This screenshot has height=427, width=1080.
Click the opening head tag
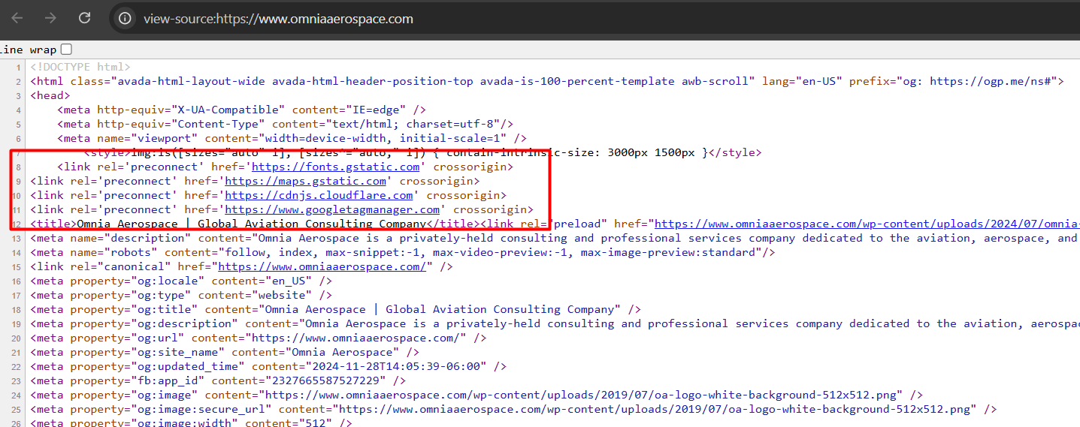click(50, 95)
